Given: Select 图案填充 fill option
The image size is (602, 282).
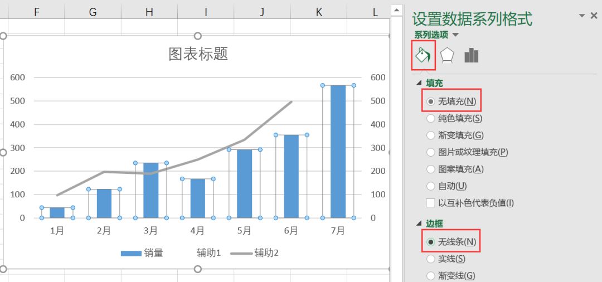Looking at the screenshot, I should (x=431, y=169).
